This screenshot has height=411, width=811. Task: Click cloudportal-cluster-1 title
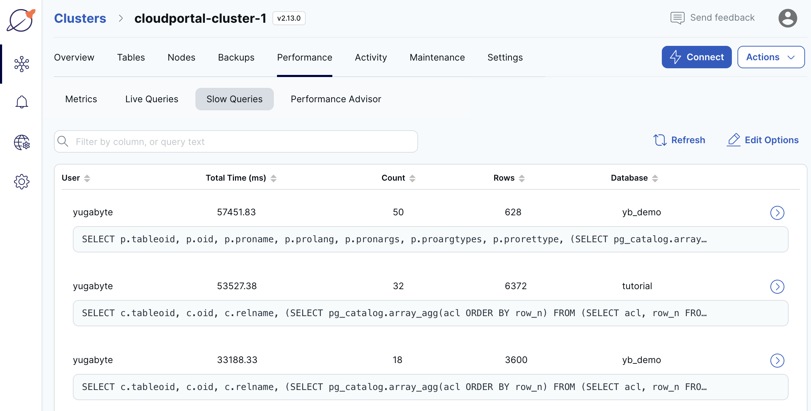click(200, 18)
